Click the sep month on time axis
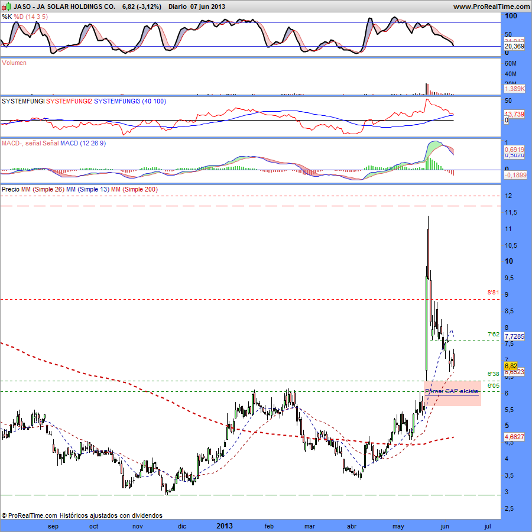The width and height of the screenshot is (532, 532). 53,526
